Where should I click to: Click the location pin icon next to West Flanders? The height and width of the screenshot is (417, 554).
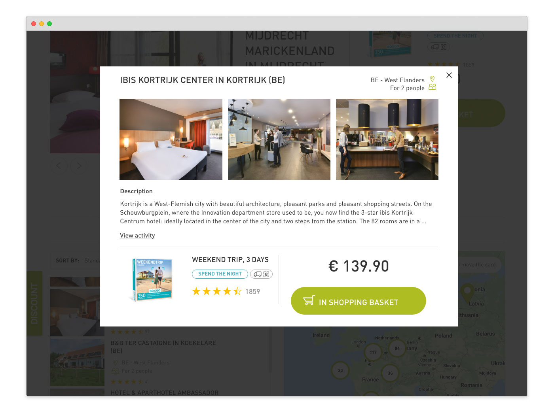[x=432, y=79]
